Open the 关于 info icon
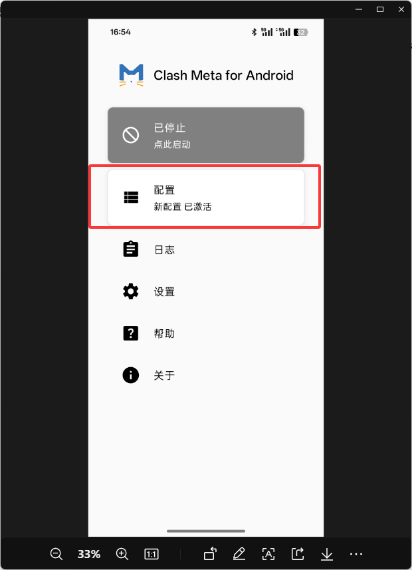Screen dimensions: 412x570 pyautogui.click(x=131, y=374)
